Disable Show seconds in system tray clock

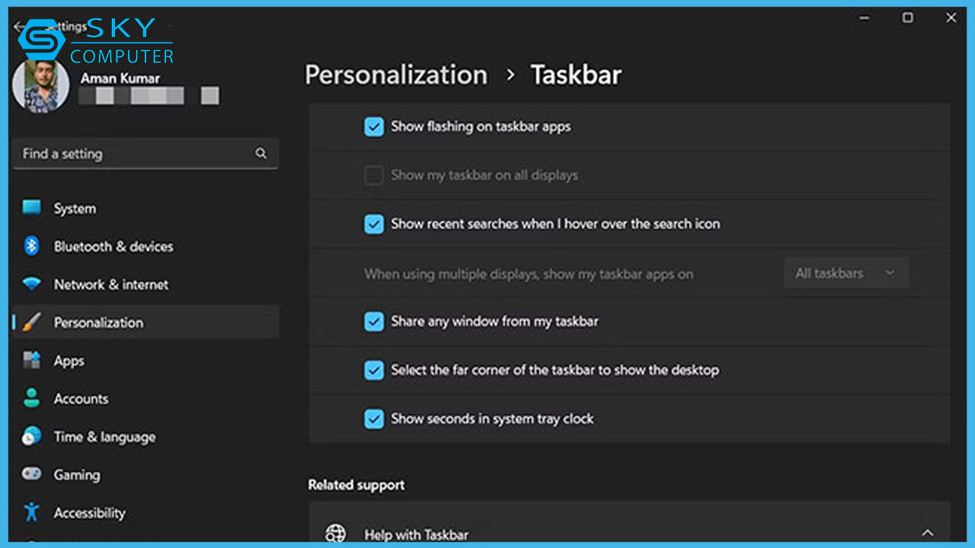(373, 419)
